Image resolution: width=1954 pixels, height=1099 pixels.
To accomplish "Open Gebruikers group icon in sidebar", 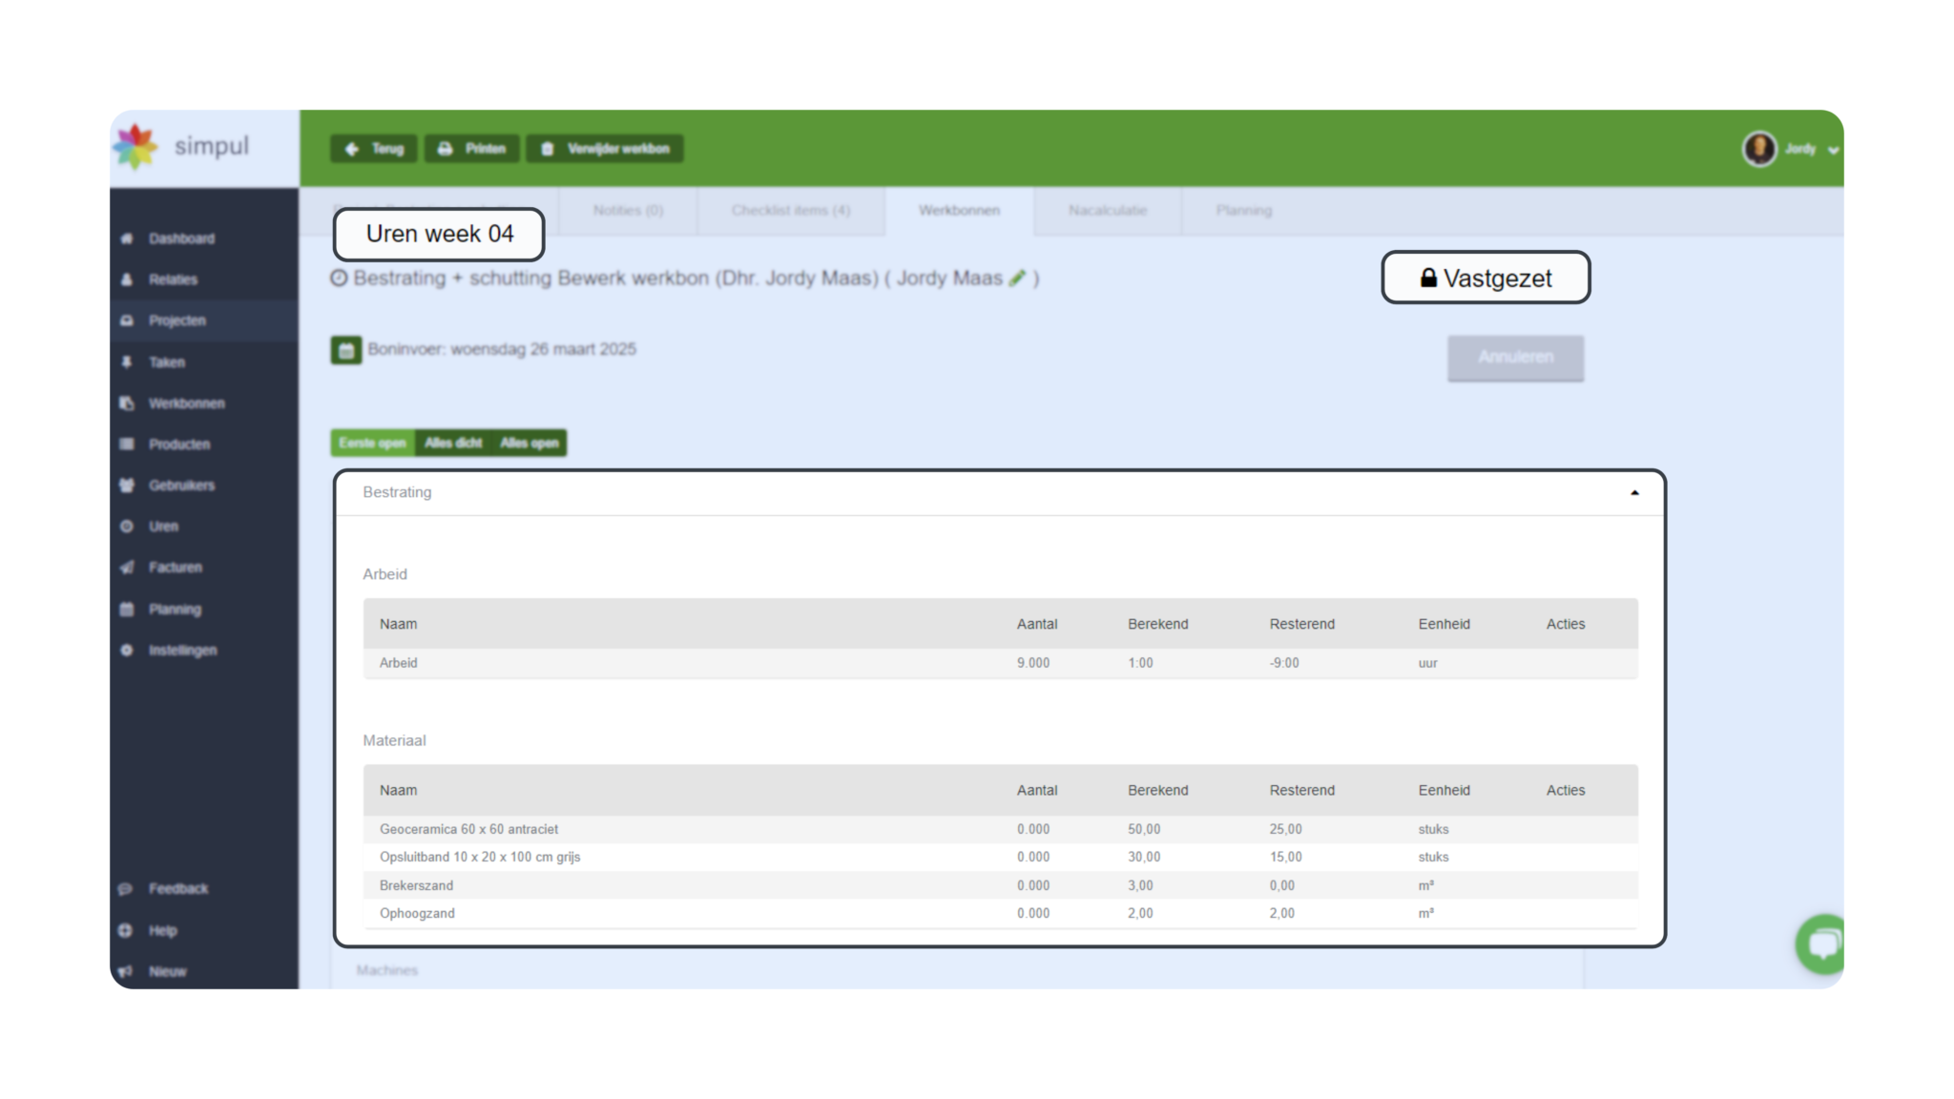I will [127, 486].
